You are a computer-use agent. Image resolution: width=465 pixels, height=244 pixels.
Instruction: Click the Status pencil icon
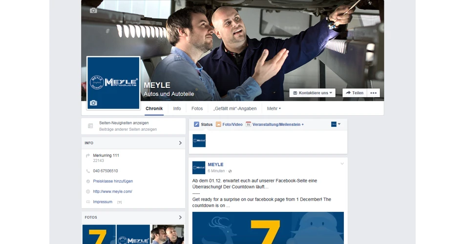tap(196, 124)
